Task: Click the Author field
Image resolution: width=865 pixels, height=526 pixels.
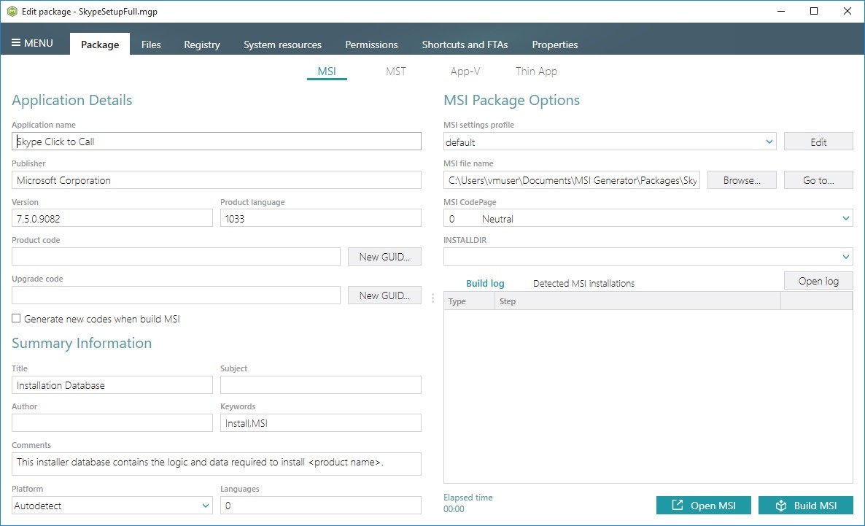Action: 112,423
